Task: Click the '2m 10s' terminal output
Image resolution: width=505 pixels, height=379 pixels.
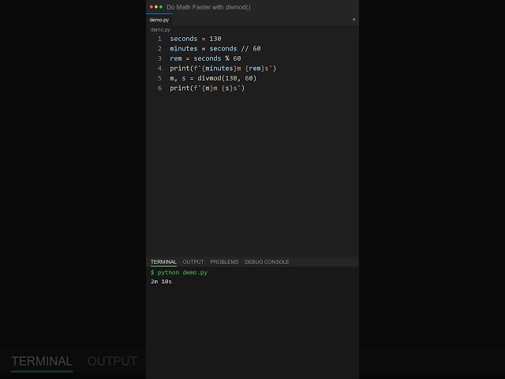Action: [161, 282]
